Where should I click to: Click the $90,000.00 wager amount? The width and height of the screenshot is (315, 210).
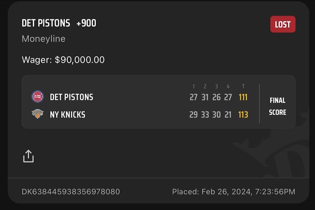click(79, 60)
